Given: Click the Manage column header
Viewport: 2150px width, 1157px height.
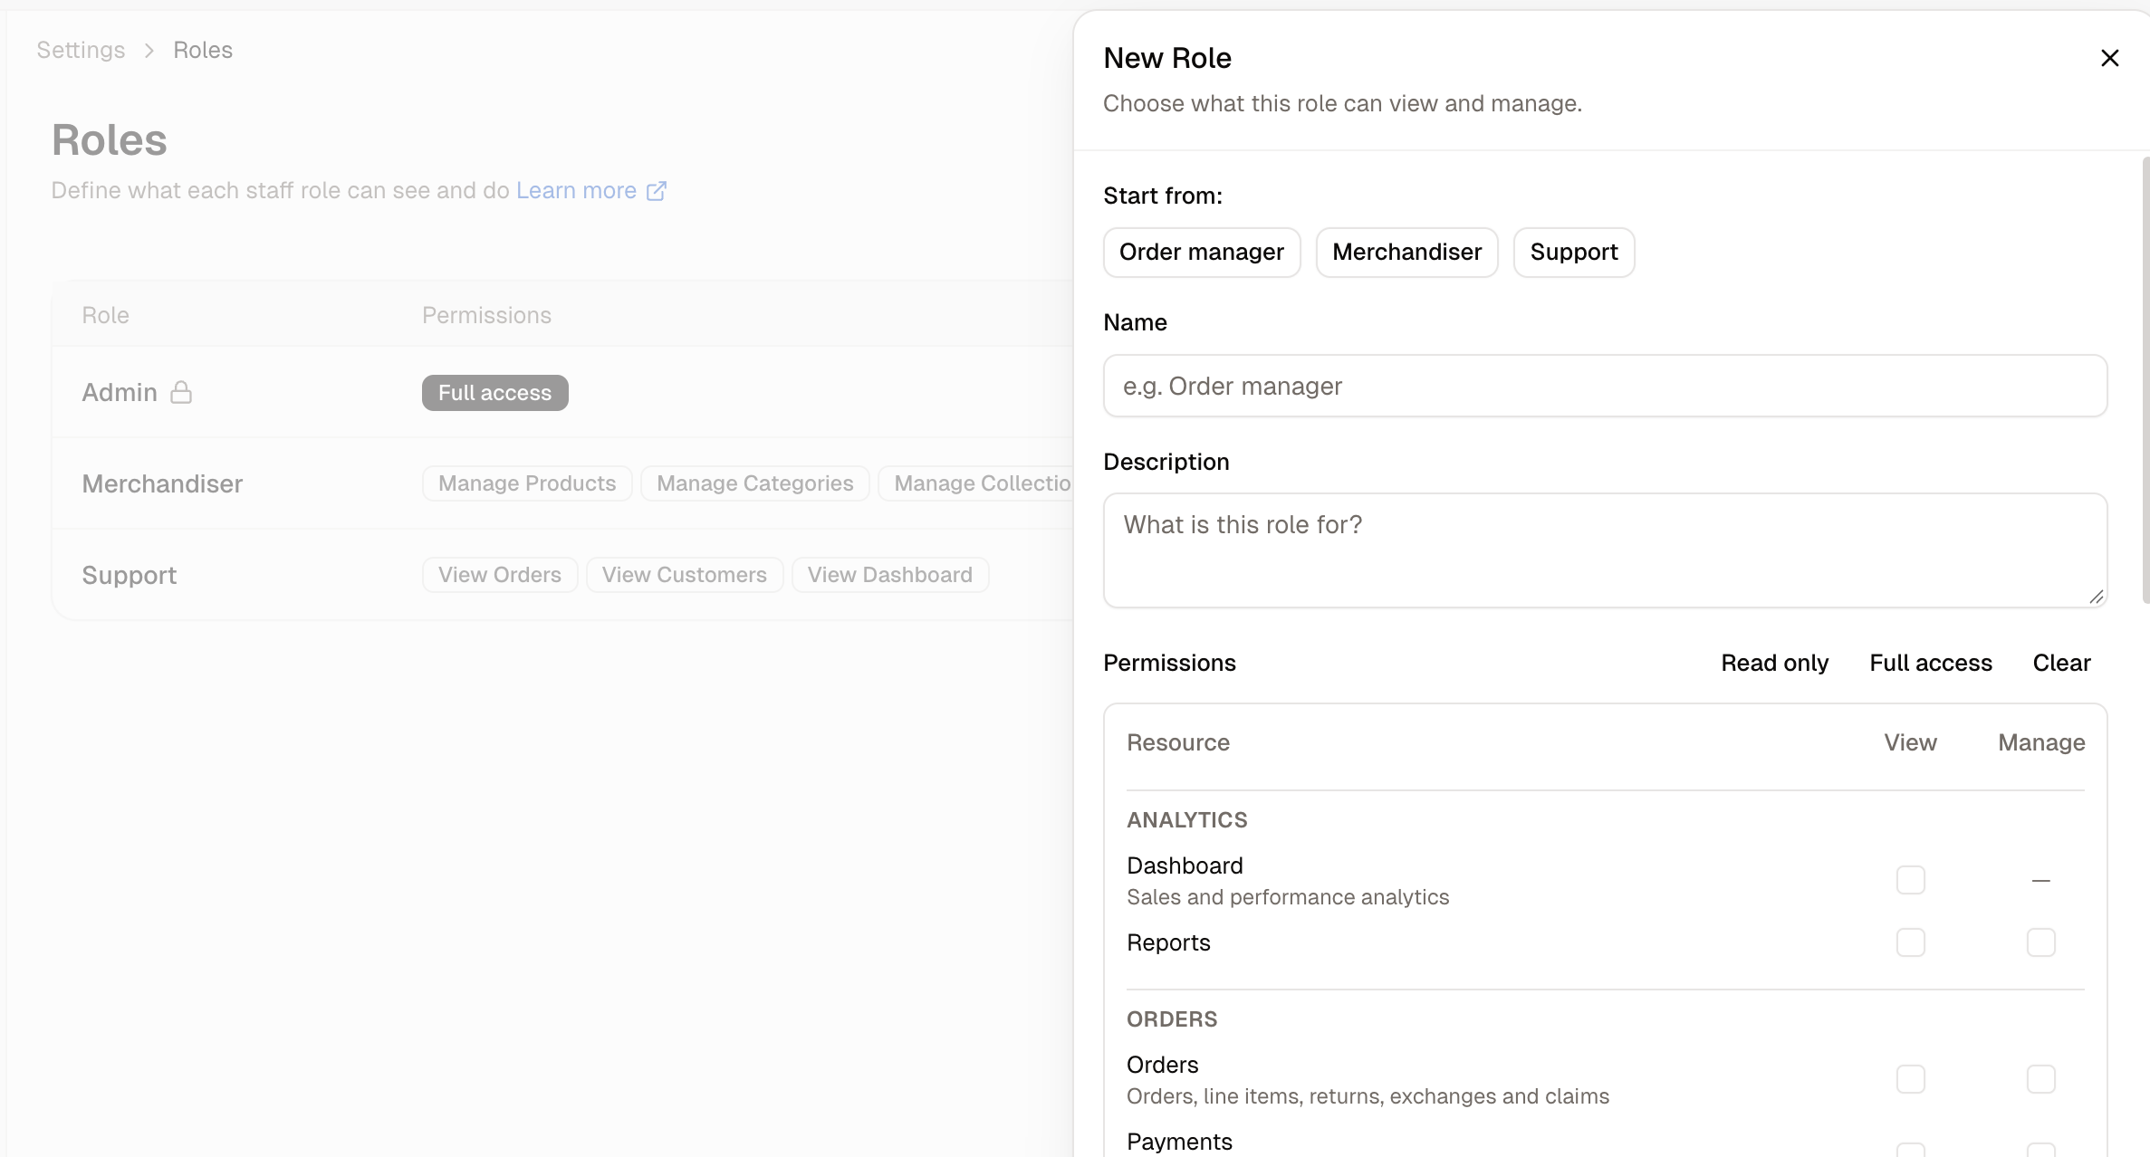Looking at the screenshot, I should (2041, 742).
